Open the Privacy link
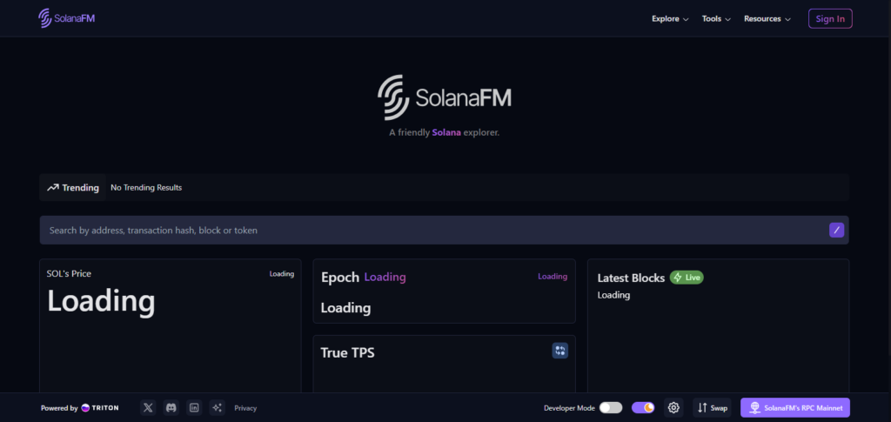891x422 pixels. tap(245, 408)
